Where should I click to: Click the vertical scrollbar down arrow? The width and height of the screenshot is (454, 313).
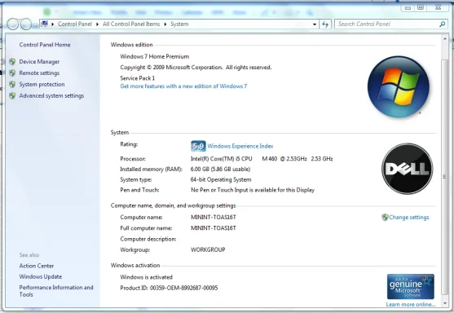pos(445,303)
